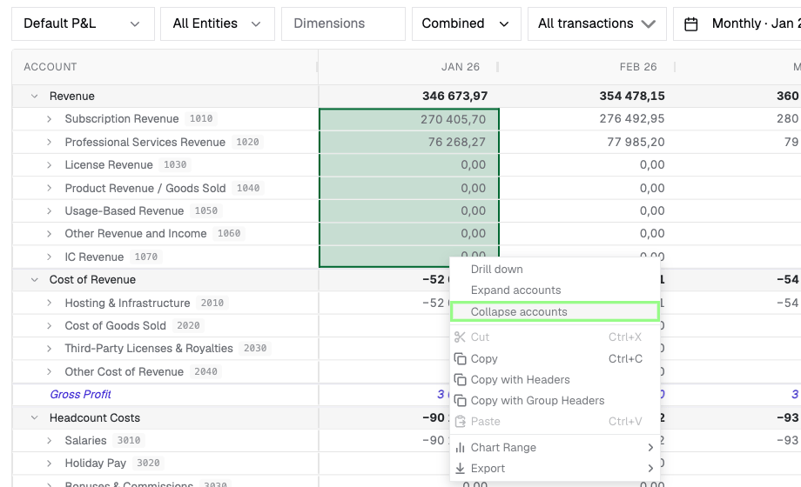Click the Feb 26 Usage-Based Revenue 0,00 cell
The width and height of the screenshot is (801, 487).
coord(587,210)
